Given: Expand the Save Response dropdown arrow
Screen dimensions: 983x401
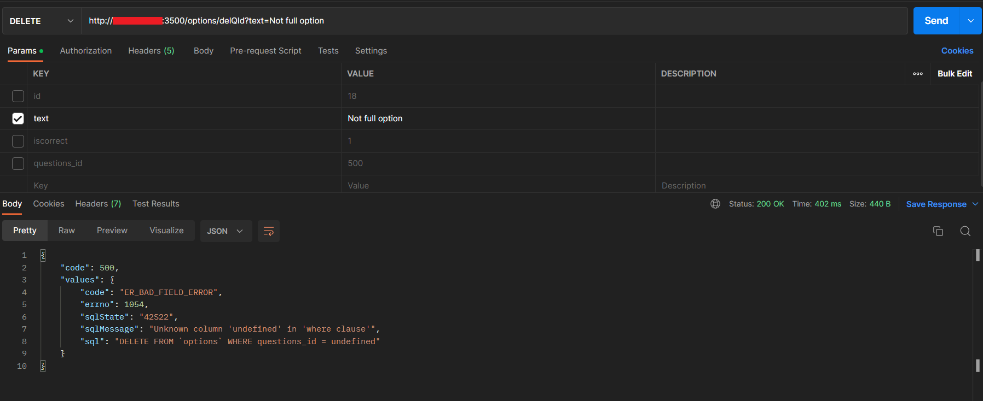Looking at the screenshot, I should click(x=975, y=204).
